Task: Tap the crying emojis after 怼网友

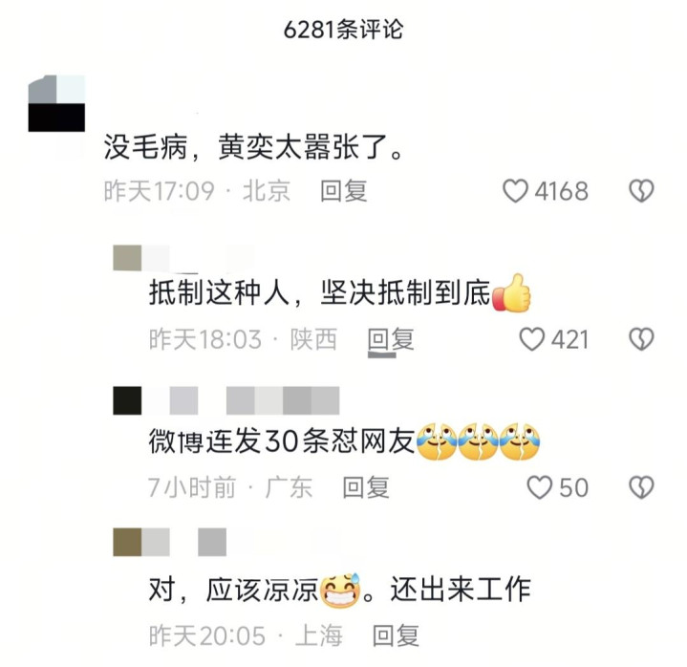Action: point(478,441)
